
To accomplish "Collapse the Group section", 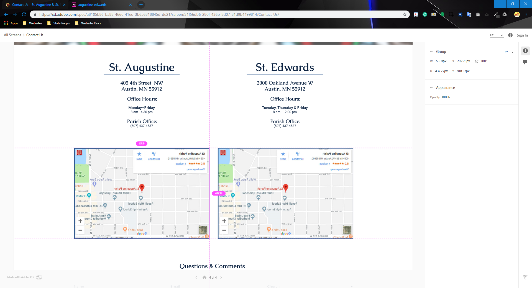I will 431,52.
